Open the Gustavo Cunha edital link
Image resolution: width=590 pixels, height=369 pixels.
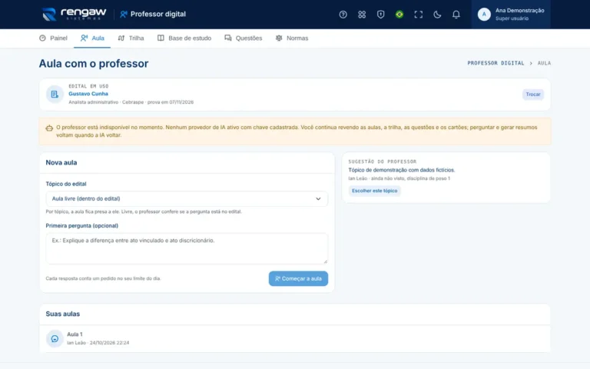pos(88,94)
